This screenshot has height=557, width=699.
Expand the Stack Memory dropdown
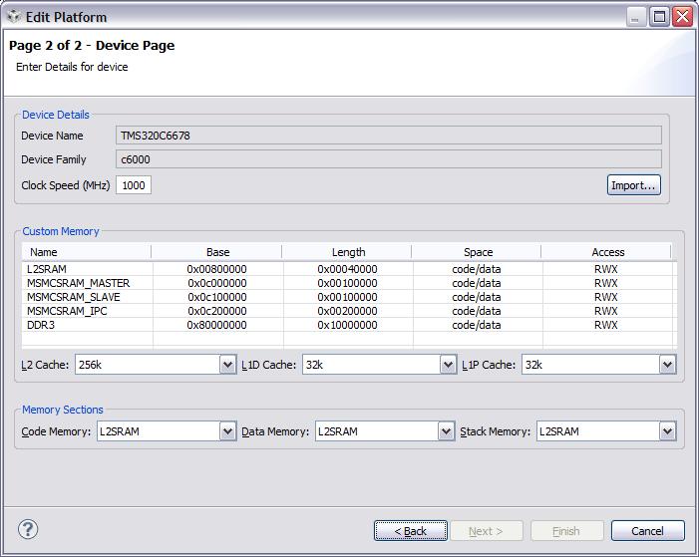point(667,431)
